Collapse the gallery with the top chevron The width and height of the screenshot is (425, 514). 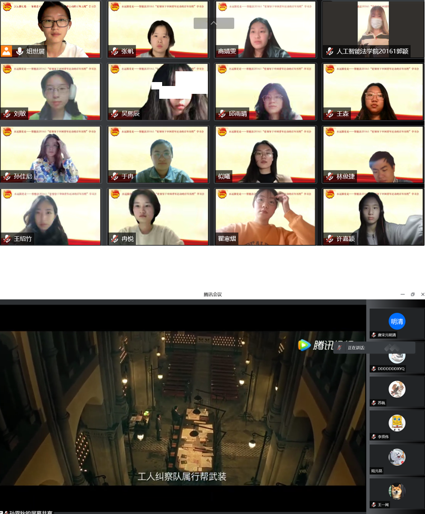(214, 23)
